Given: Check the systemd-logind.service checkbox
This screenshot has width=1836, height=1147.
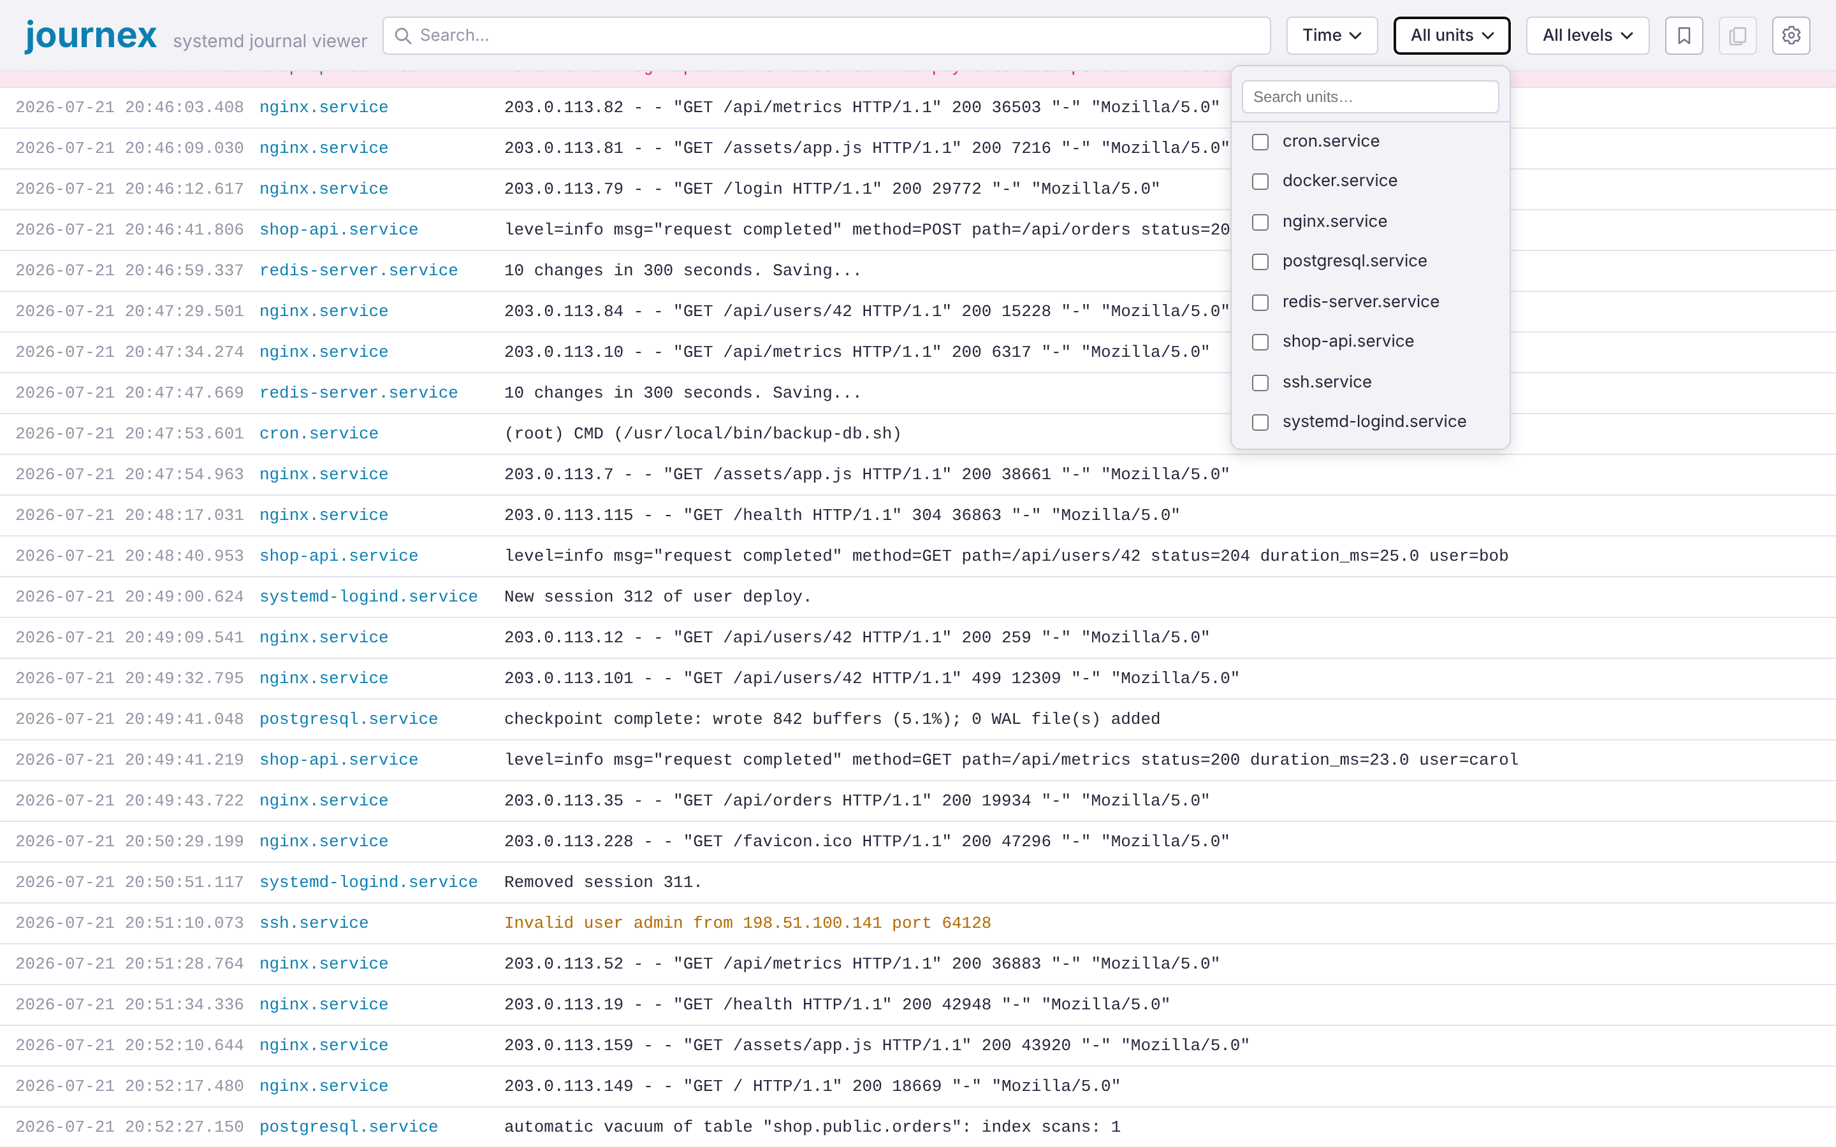Looking at the screenshot, I should 1260,422.
